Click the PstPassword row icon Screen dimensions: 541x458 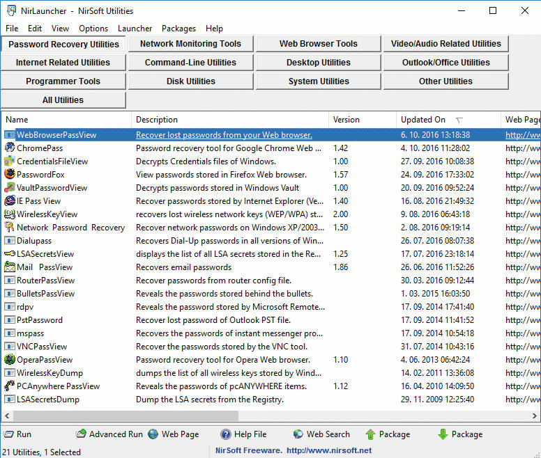[x=10, y=320]
